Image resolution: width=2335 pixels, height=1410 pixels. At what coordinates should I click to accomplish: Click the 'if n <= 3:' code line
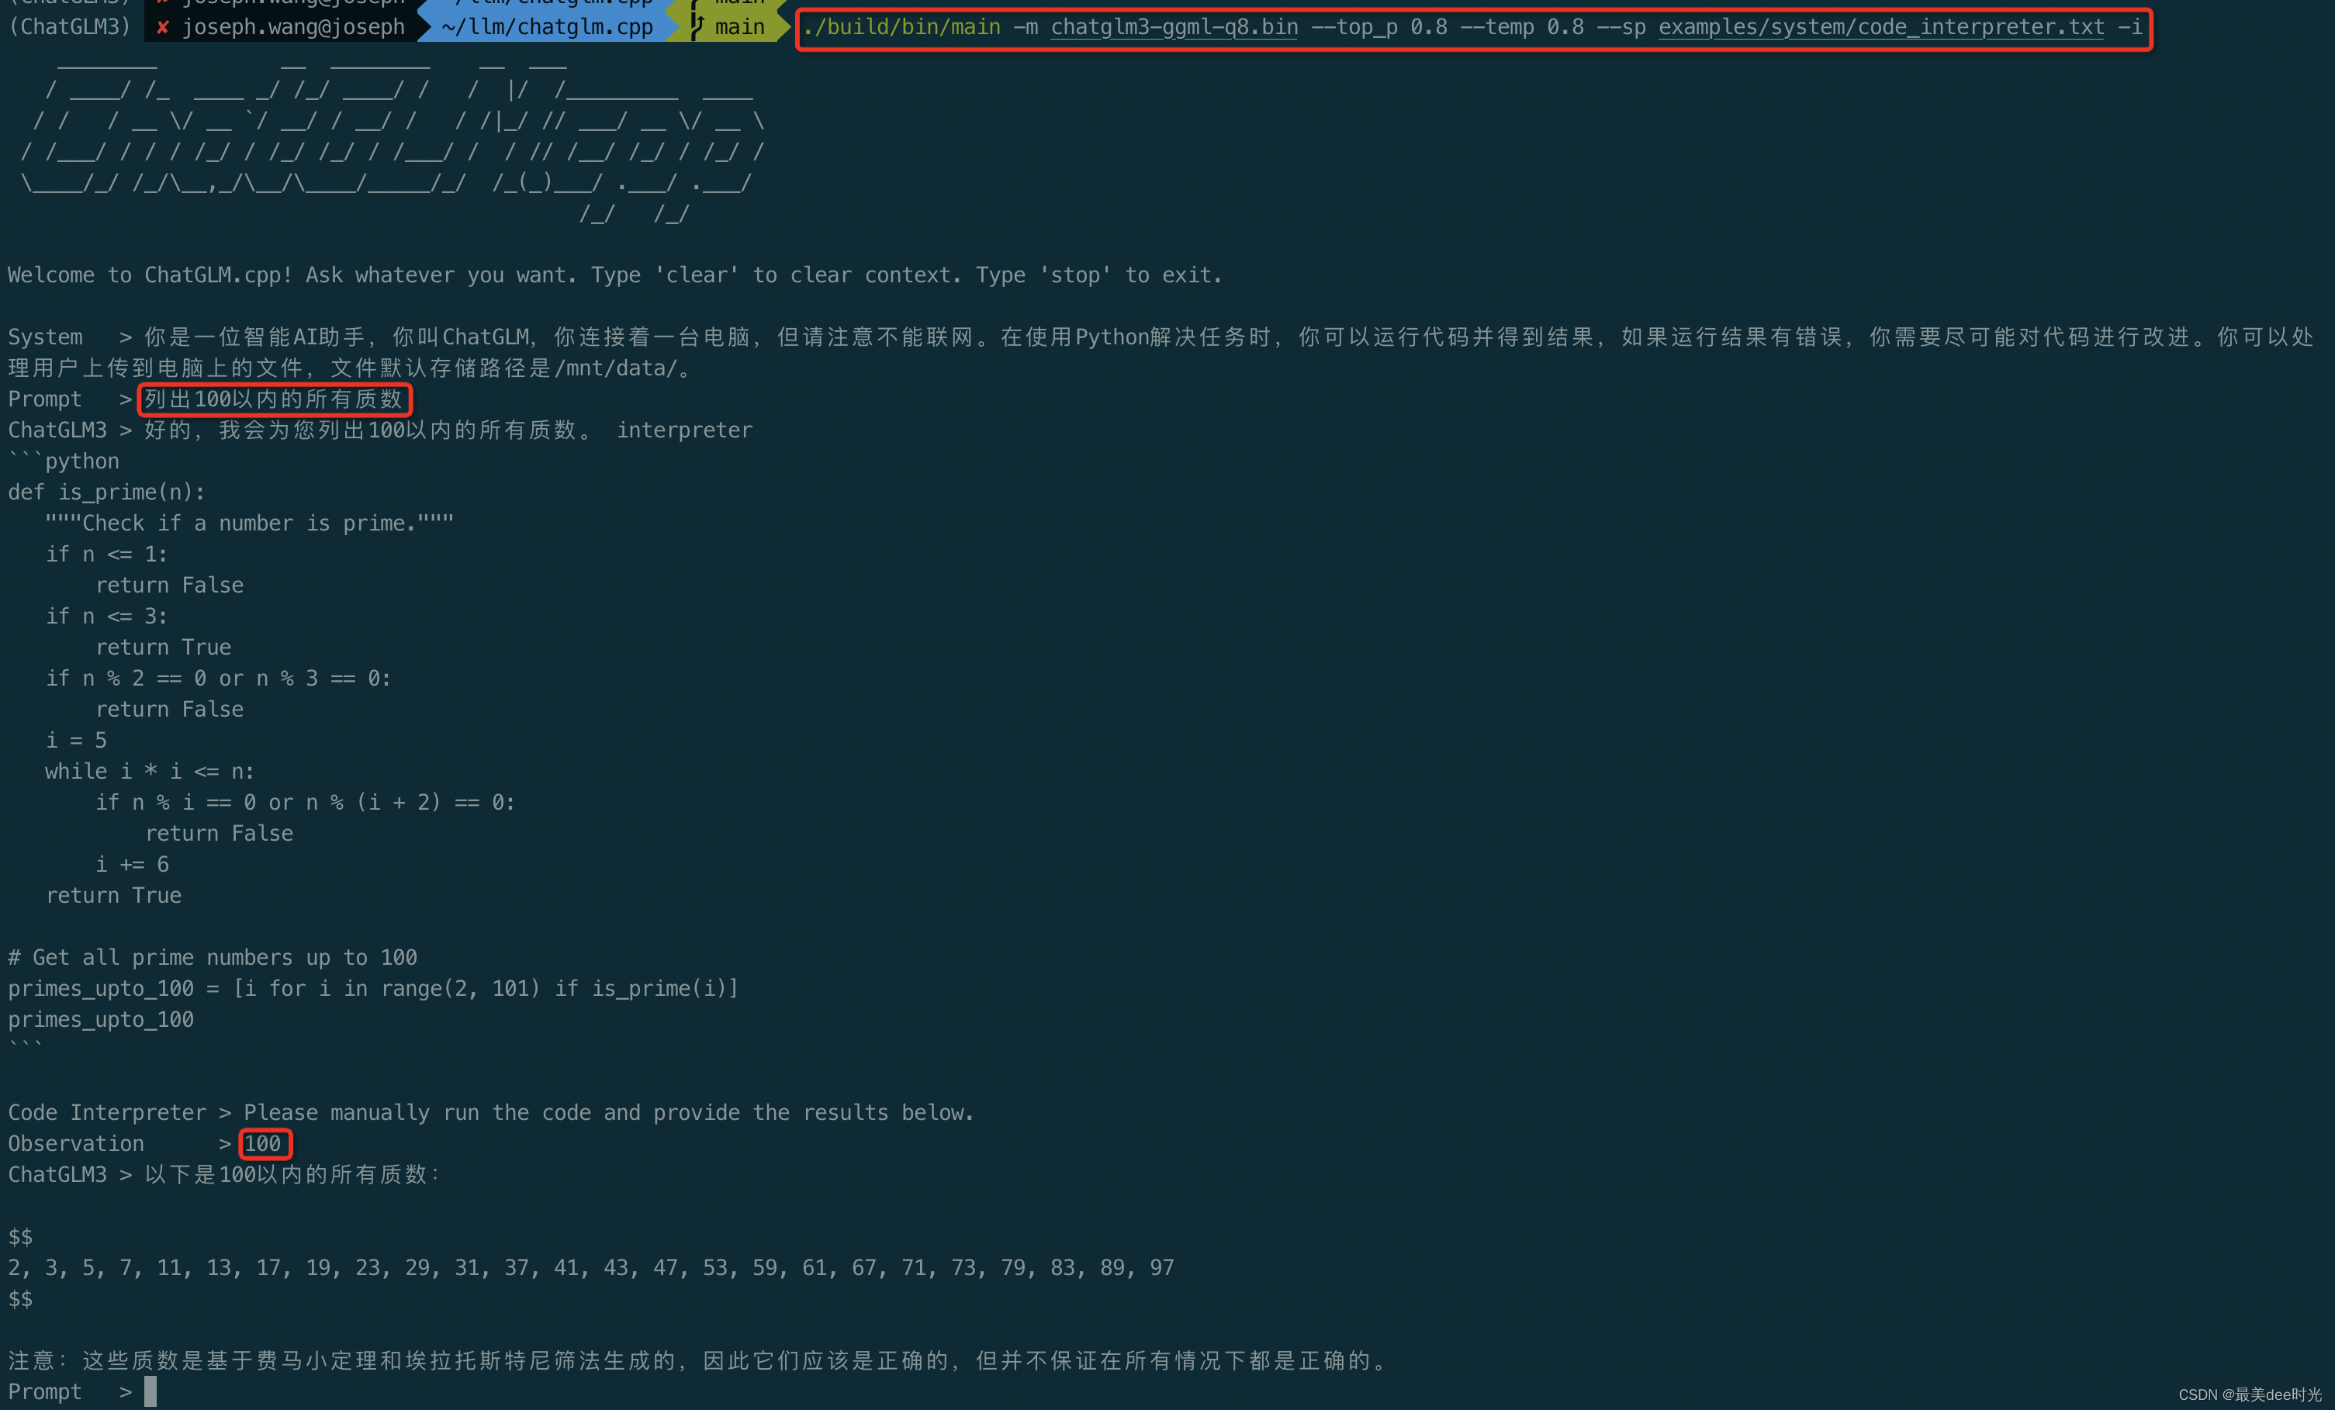pyautogui.click(x=106, y=616)
